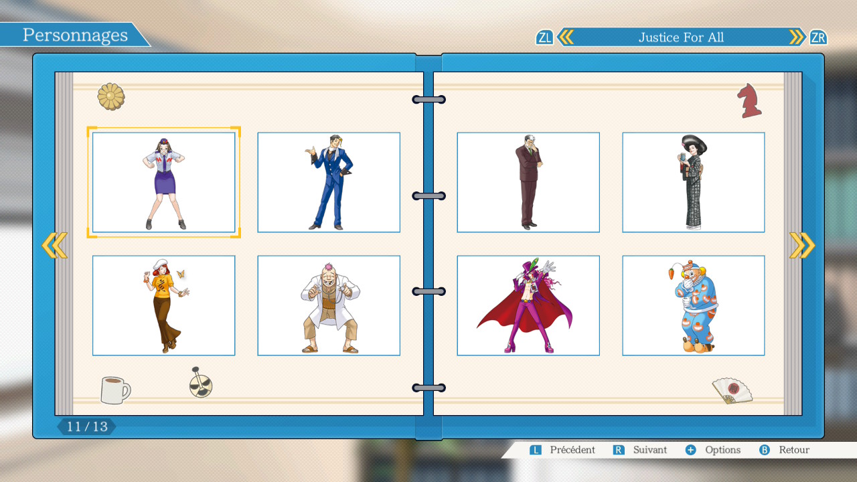
Task: Click the 11 / 13 page counter
Action: point(86,426)
